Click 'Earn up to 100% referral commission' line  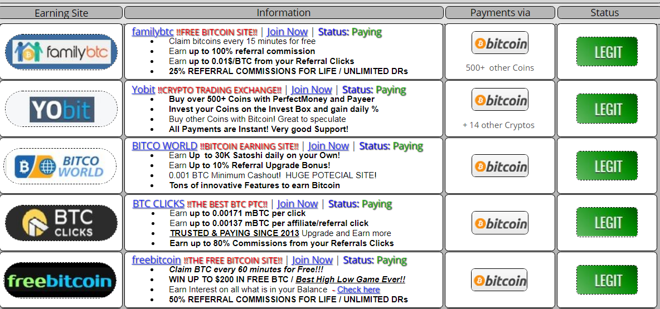pos(242,51)
